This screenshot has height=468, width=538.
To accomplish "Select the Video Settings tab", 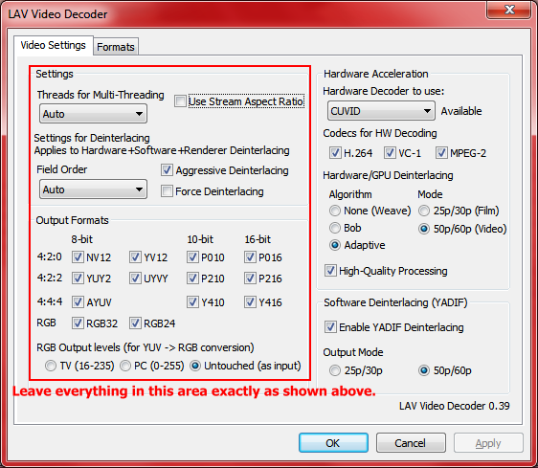I will (x=54, y=45).
